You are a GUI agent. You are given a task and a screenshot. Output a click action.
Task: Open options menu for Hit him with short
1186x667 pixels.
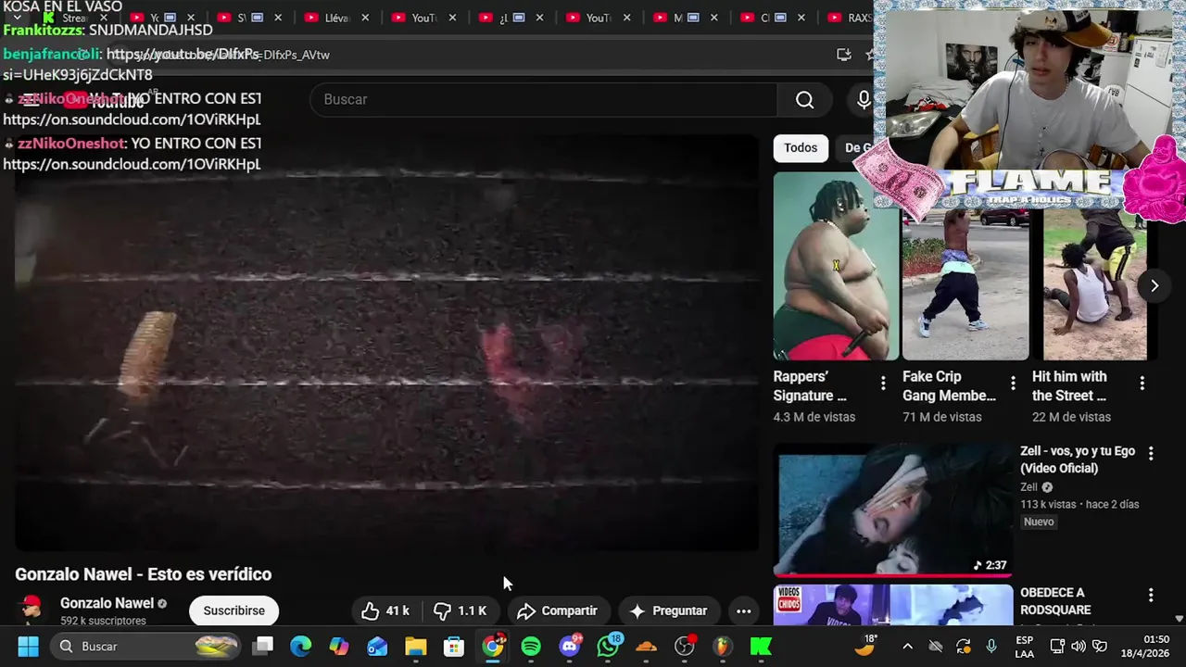tap(1142, 383)
